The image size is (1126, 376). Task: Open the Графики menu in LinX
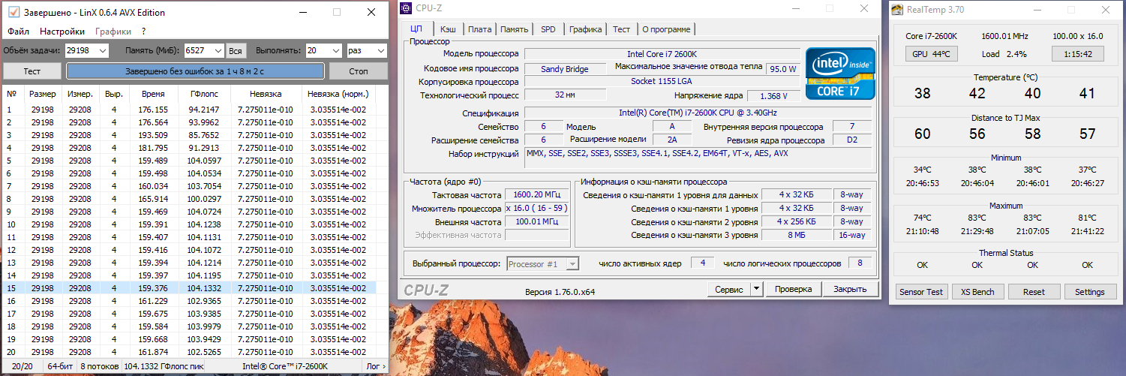[x=113, y=32]
